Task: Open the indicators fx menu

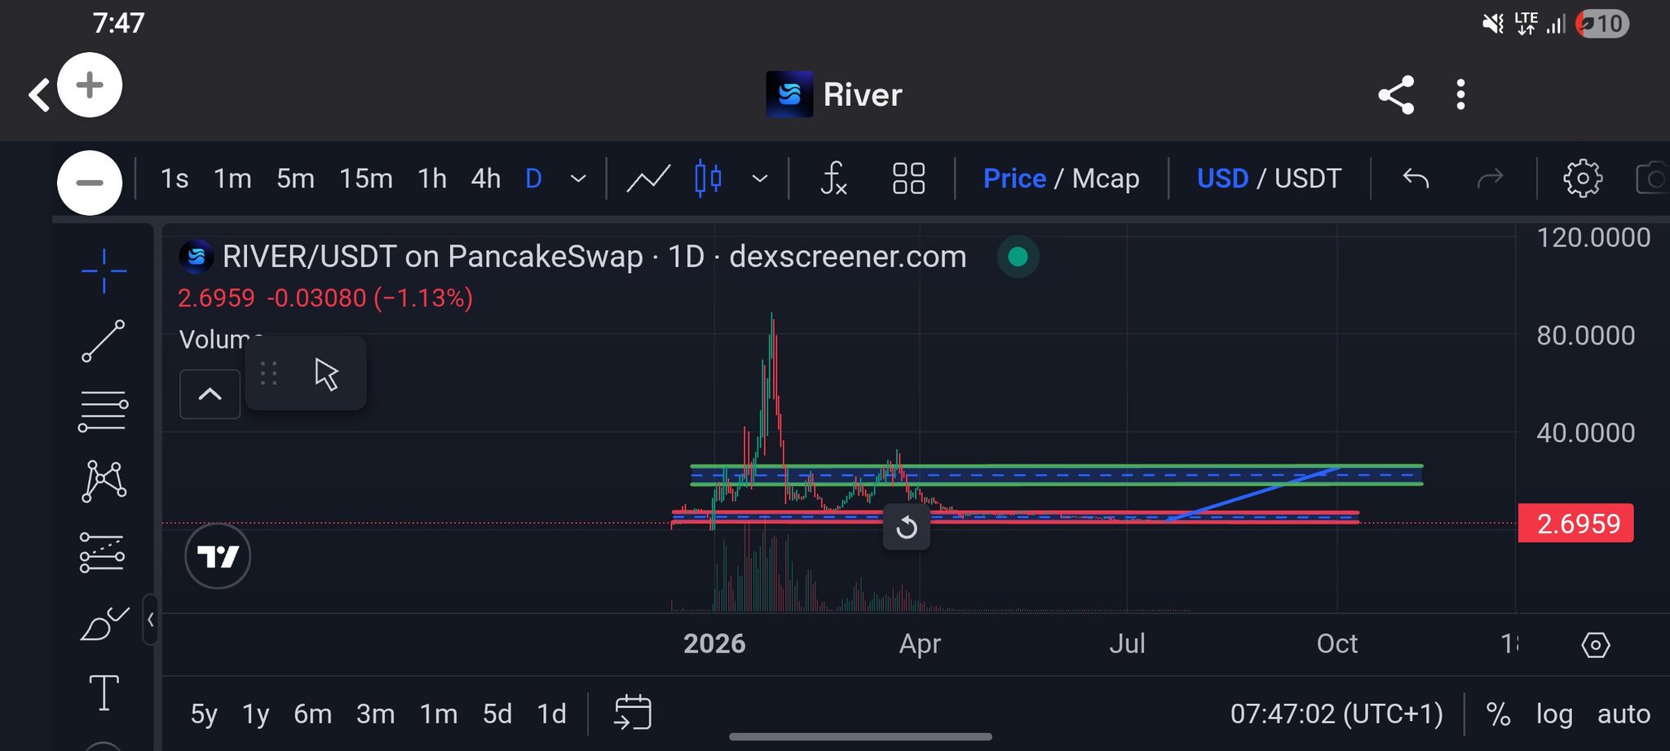Action: (833, 178)
